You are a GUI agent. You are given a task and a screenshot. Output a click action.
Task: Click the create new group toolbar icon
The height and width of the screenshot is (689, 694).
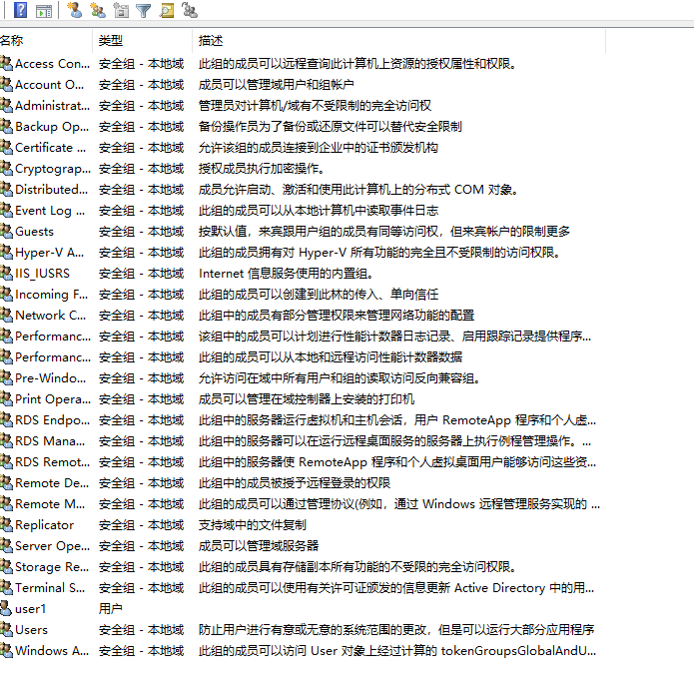(x=97, y=11)
